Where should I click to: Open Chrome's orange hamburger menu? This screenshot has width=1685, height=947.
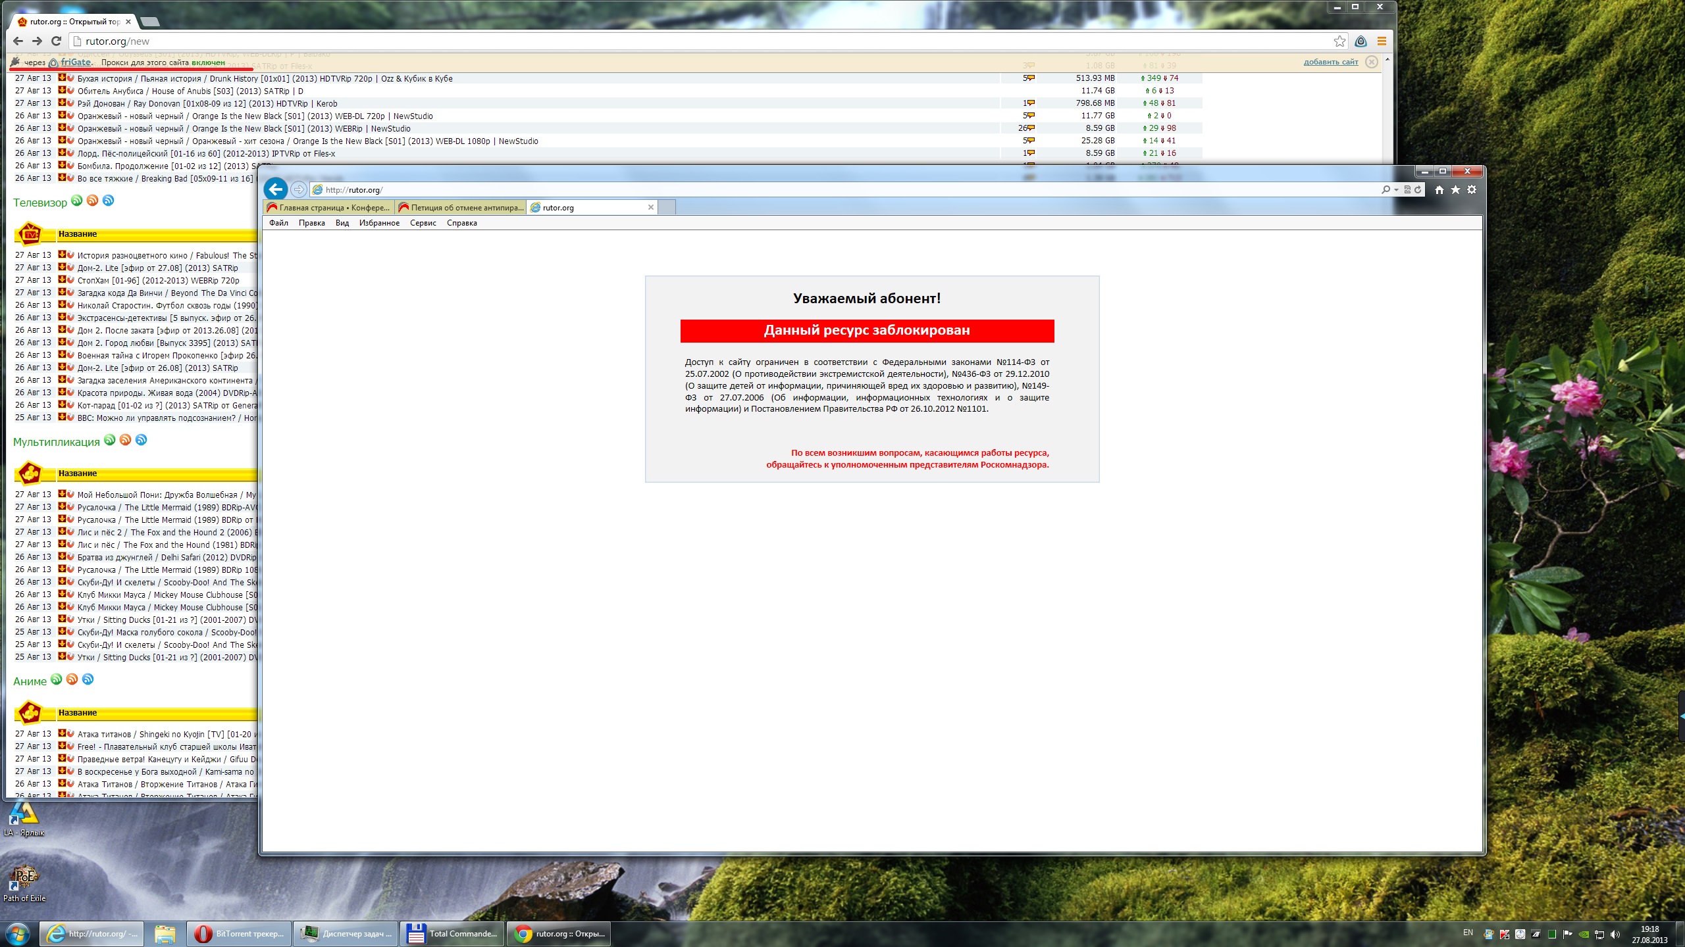(1382, 41)
